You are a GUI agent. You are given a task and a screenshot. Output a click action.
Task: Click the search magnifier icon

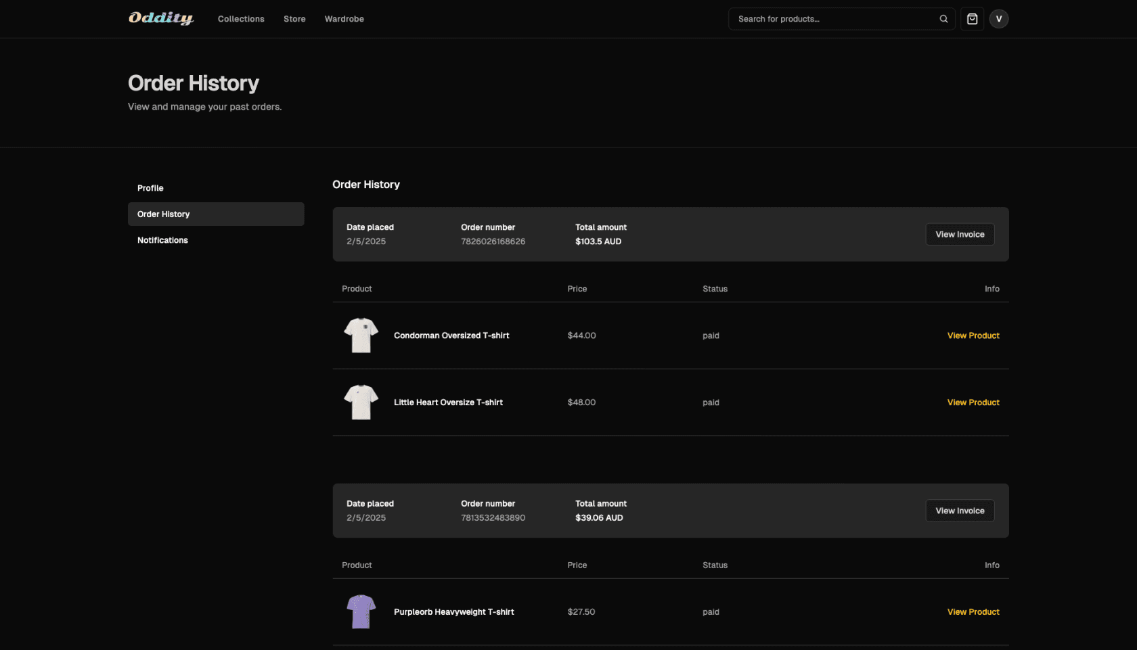coord(943,19)
